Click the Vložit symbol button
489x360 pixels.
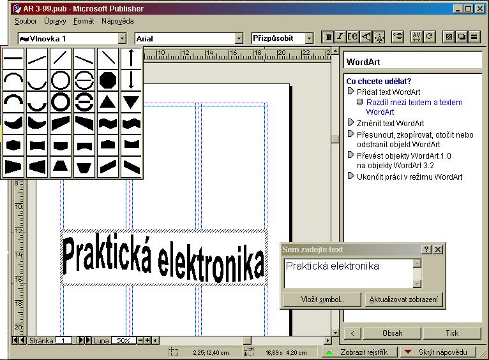pyautogui.click(x=322, y=299)
